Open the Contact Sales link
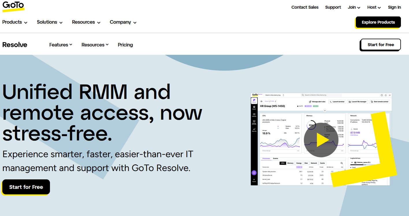Viewport: 409px width, 216px height. tap(305, 7)
